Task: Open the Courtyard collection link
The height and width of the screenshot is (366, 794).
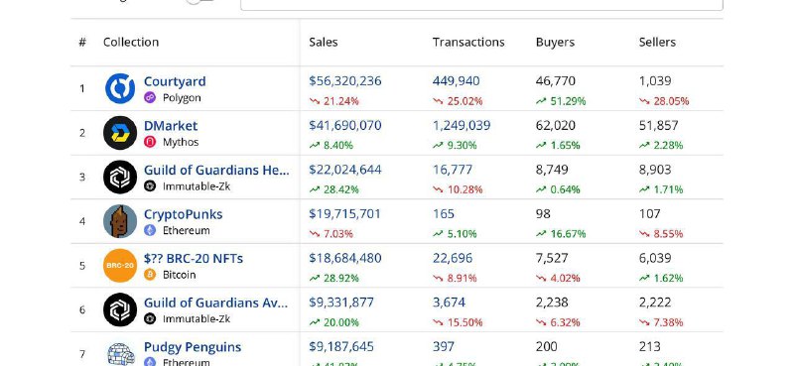Action: click(175, 81)
